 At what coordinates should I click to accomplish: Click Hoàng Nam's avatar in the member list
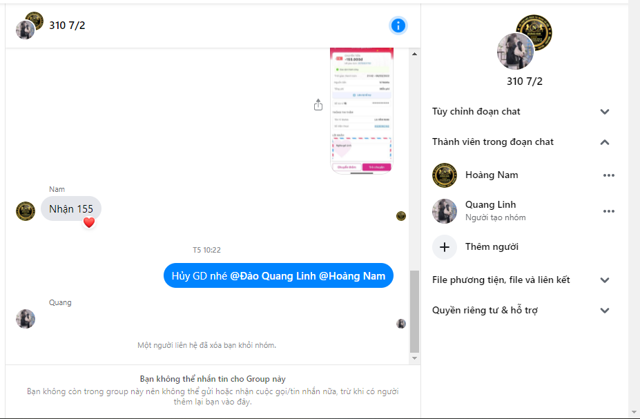(x=444, y=175)
